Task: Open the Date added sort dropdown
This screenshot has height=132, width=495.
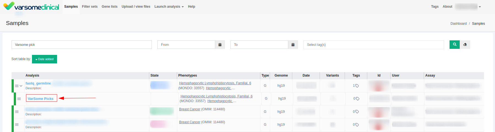Action: (x=44, y=59)
